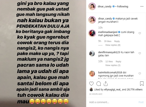Like denifirmansyah123's comment heart

(140, 53)
